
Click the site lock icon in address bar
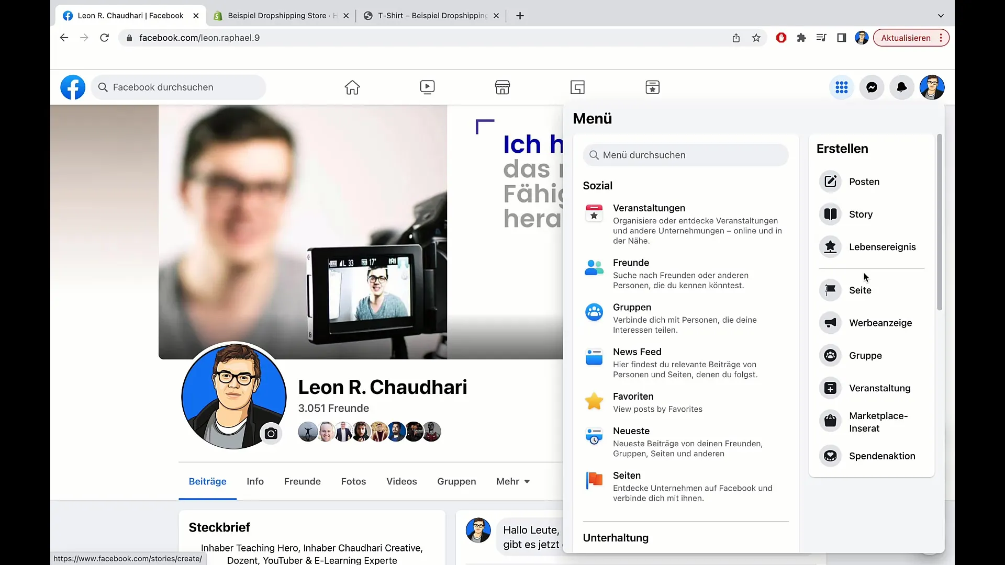point(129,38)
